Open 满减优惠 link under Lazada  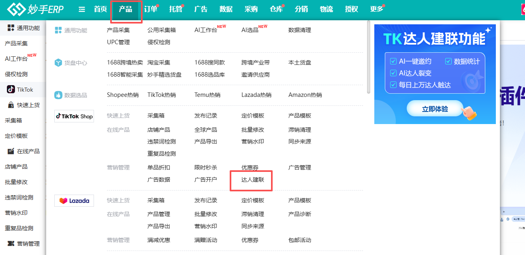[159, 240]
